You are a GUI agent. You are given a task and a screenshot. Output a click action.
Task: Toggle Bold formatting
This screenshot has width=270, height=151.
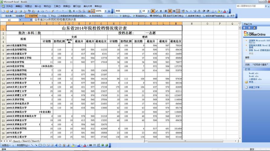point(153,11)
